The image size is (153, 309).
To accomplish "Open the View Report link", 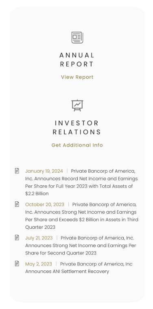I will pos(77,77).
